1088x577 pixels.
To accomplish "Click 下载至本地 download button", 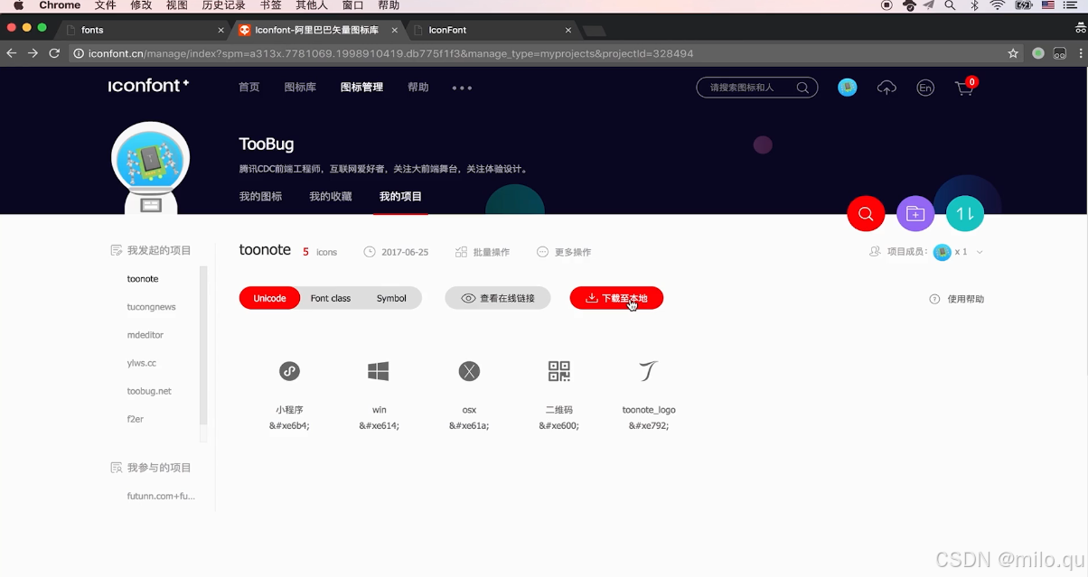I will point(616,298).
